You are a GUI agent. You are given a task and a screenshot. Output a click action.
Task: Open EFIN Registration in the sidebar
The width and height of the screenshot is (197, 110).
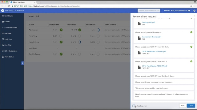(10, 51)
